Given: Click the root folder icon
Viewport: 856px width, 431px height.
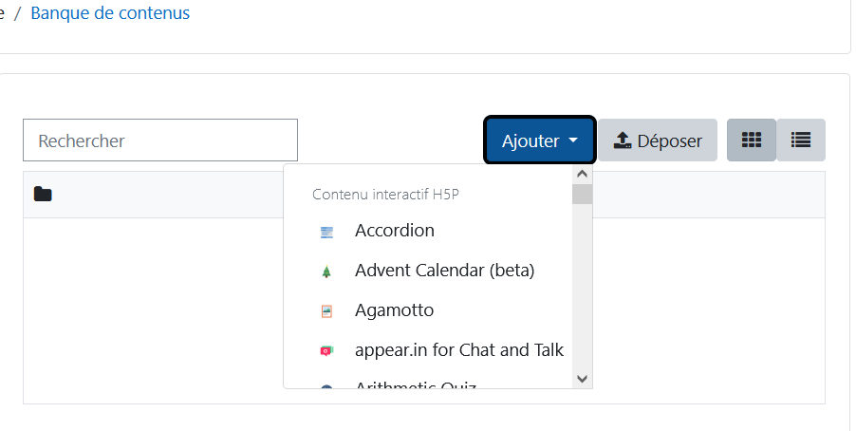Looking at the screenshot, I should tap(43, 194).
